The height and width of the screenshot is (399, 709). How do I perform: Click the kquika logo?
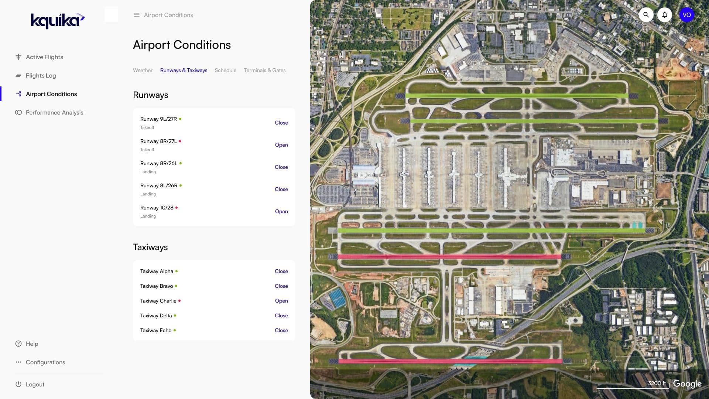pyautogui.click(x=58, y=21)
